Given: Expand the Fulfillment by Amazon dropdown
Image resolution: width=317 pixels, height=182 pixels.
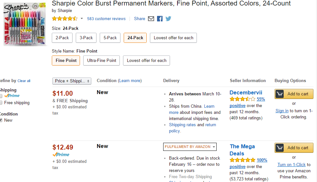Looking at the screenshot, I should [x=190, y=147].
